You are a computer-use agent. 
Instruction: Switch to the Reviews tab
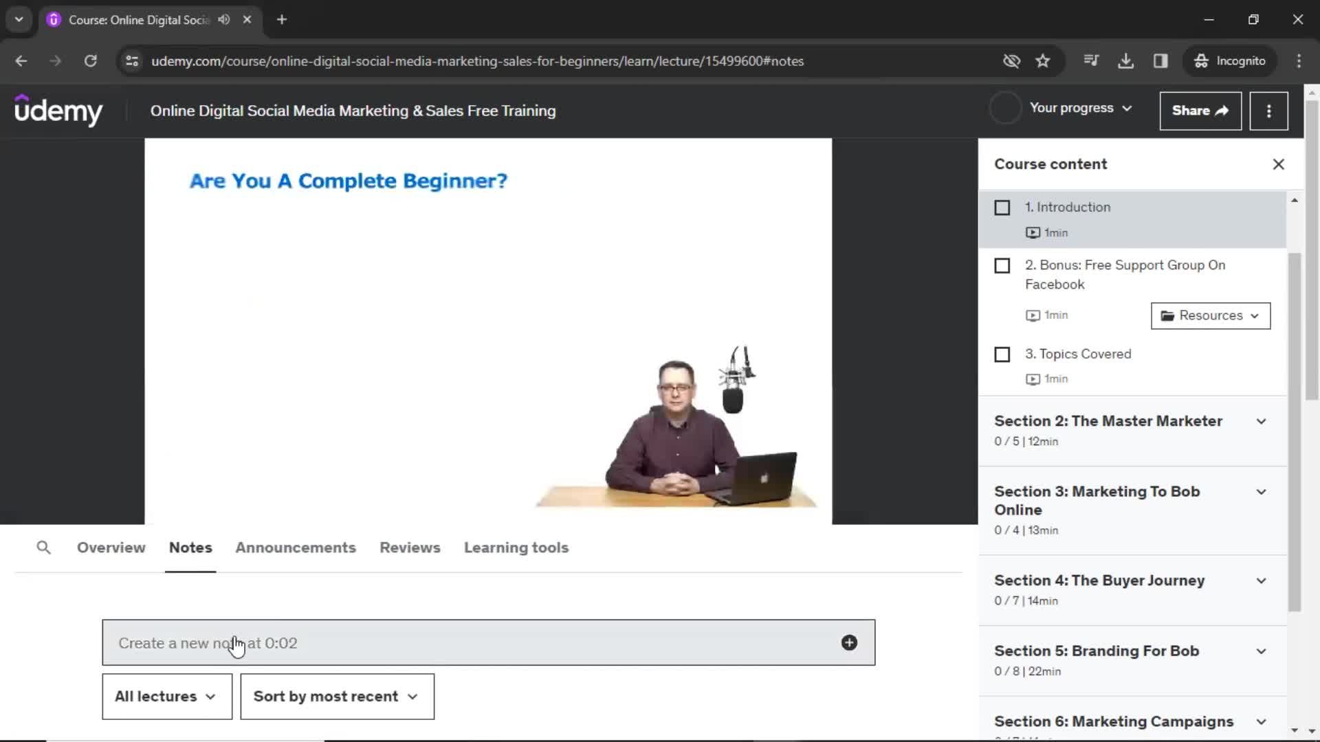tap(410, 547)
